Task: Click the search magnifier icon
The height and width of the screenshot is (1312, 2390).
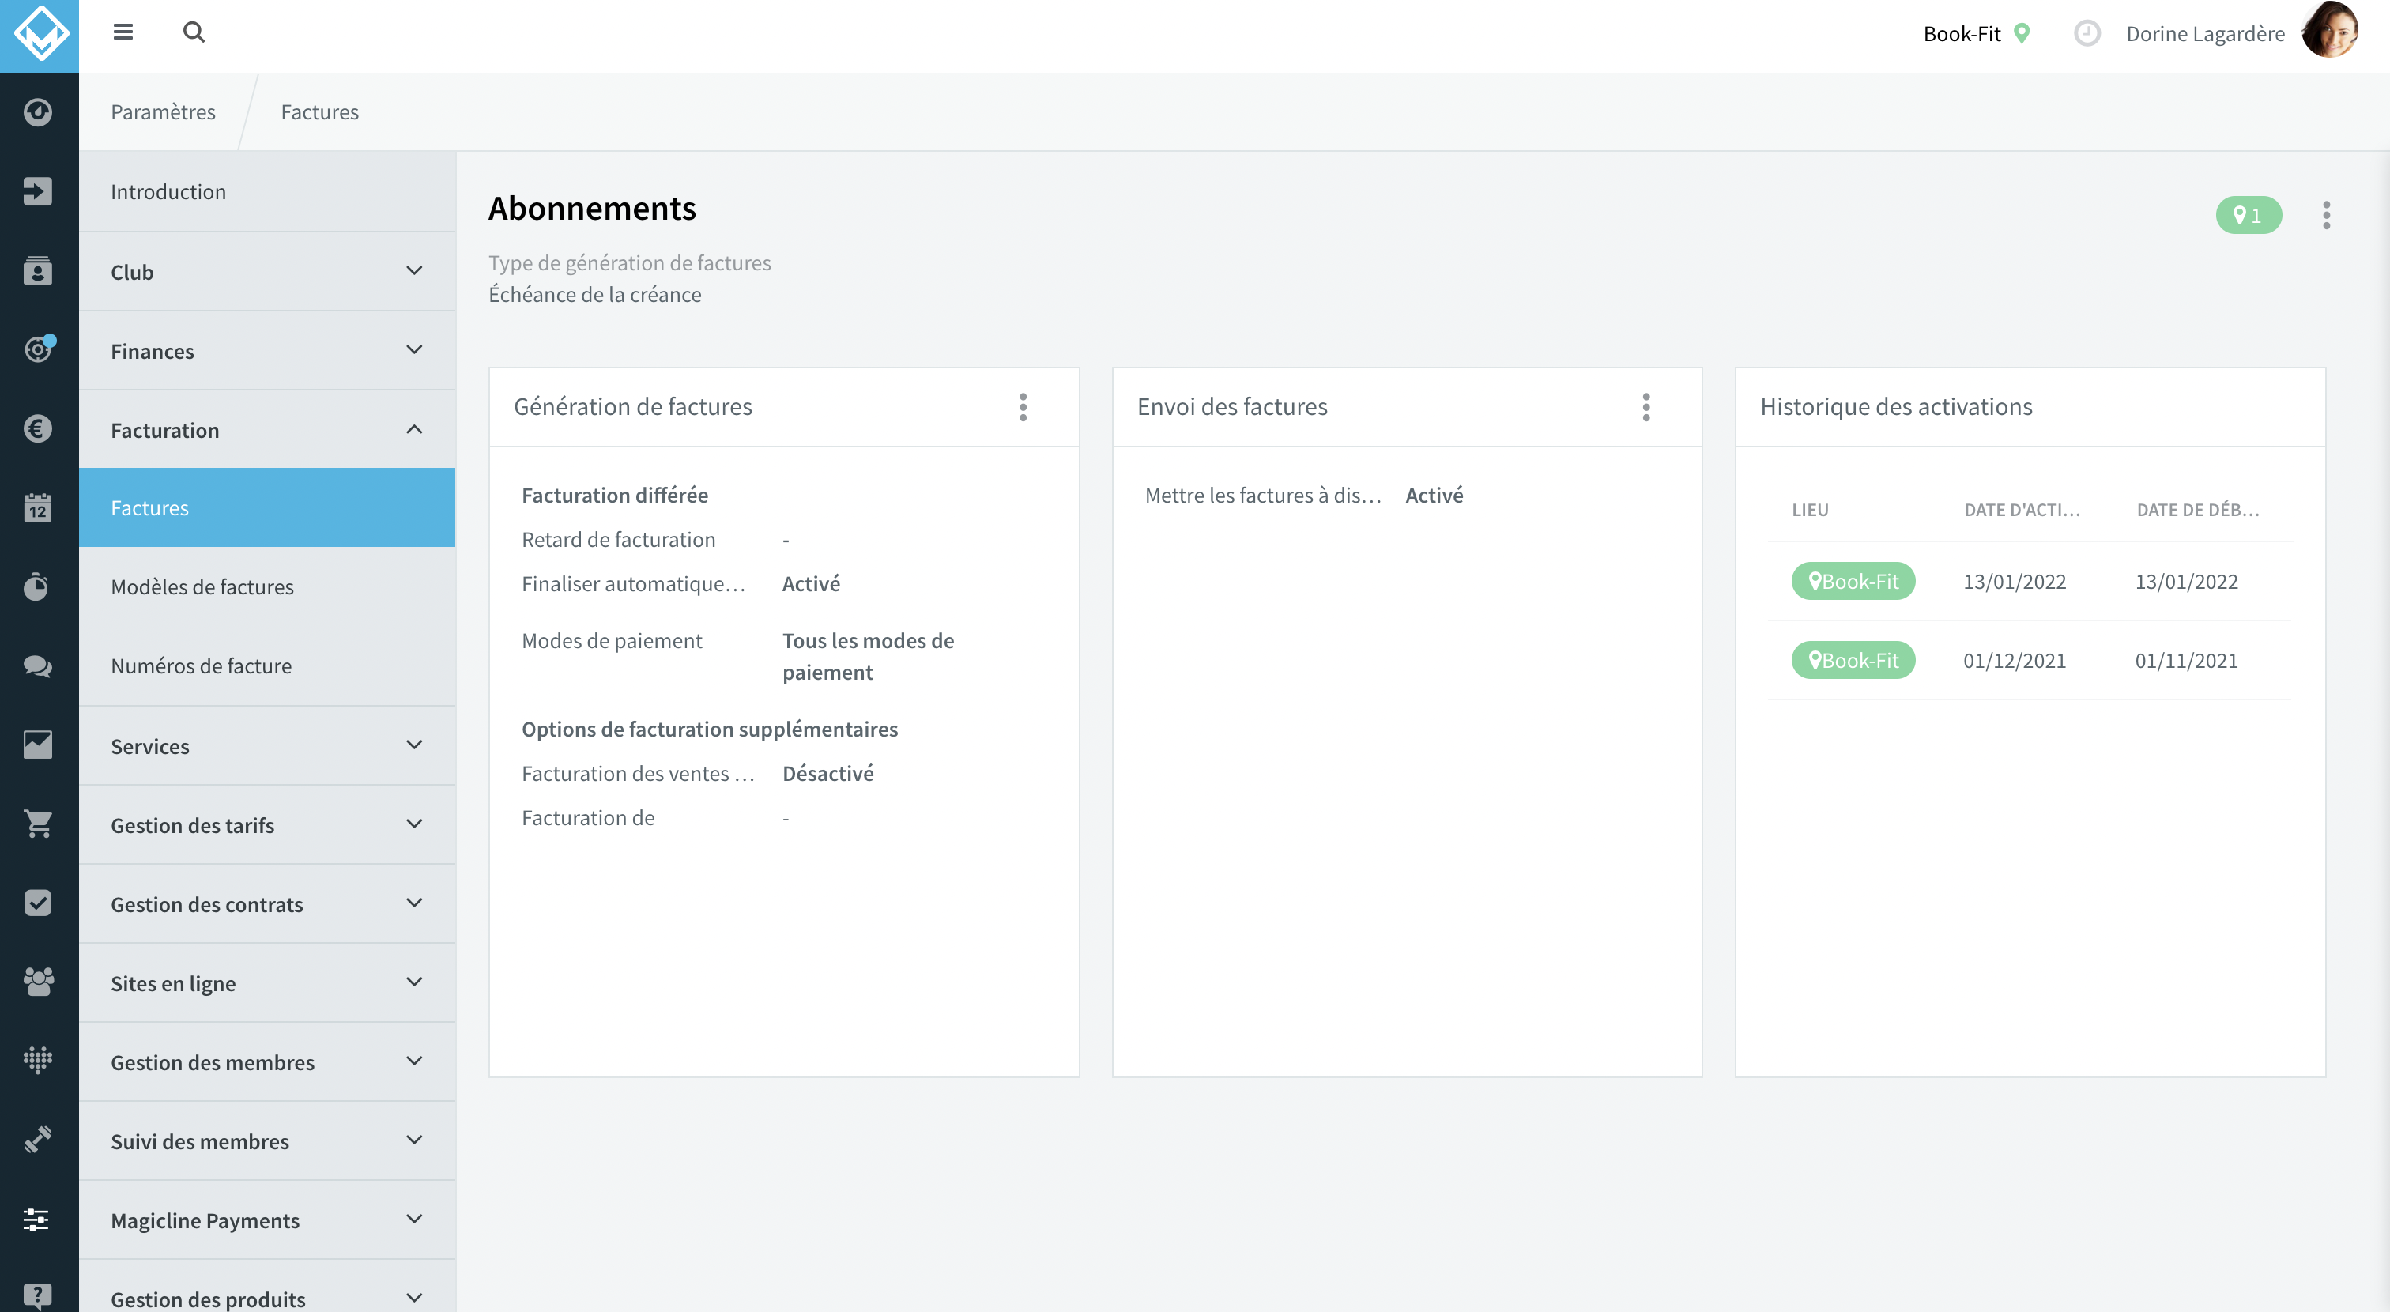Action: 193,32
